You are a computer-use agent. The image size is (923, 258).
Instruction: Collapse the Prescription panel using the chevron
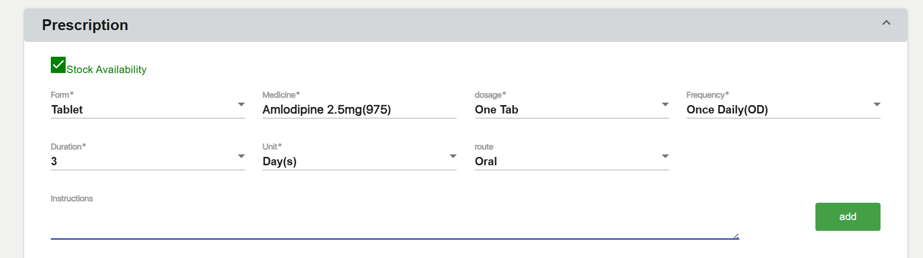(886, 23)
